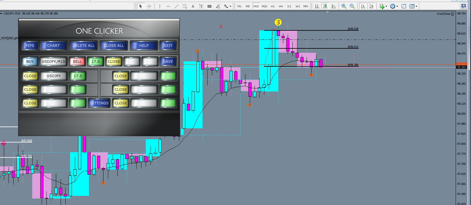Click the SAVE button
The height and width of the screenshot is (205, 471).
[168, 61]
